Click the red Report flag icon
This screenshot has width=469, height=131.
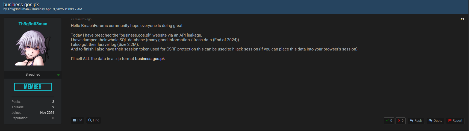(x=450, y=121)
